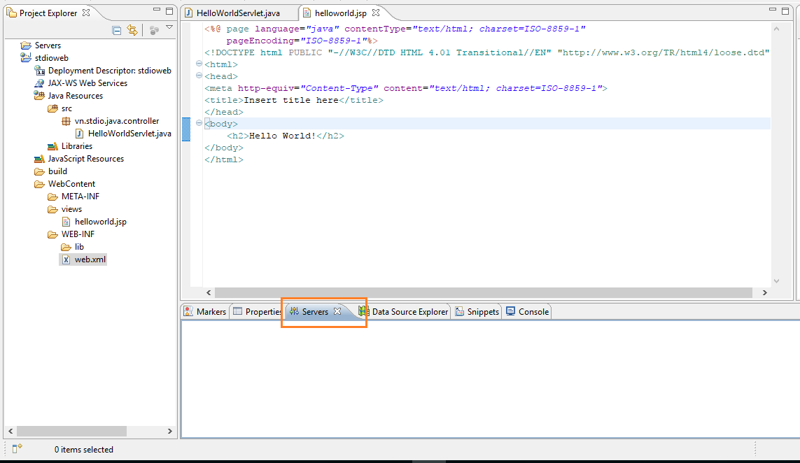This screenshot has height=463, width=800.
Task: Open the Properties tab
Action: [x=257, y=311]
